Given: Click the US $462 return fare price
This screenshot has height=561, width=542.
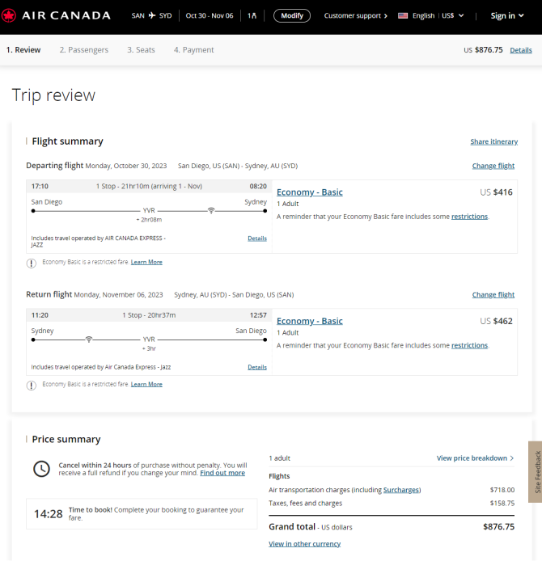Looking at the screenshot, I should [x=496, y=321].
